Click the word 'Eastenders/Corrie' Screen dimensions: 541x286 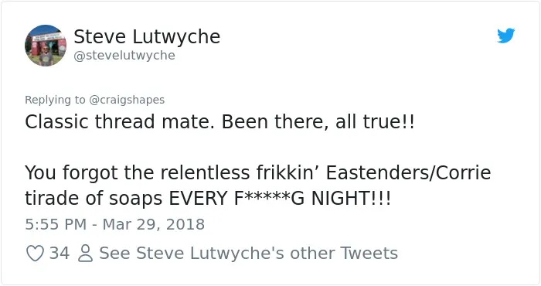(x=408, y=173)
